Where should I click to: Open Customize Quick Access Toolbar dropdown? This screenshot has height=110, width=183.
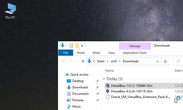tap(82, 46)
